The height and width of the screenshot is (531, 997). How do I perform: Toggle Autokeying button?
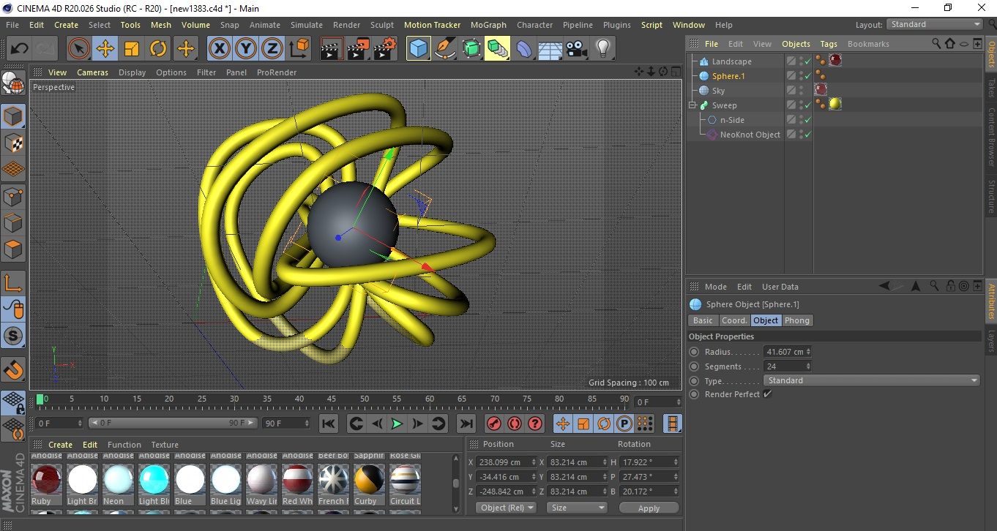(515, 423)
